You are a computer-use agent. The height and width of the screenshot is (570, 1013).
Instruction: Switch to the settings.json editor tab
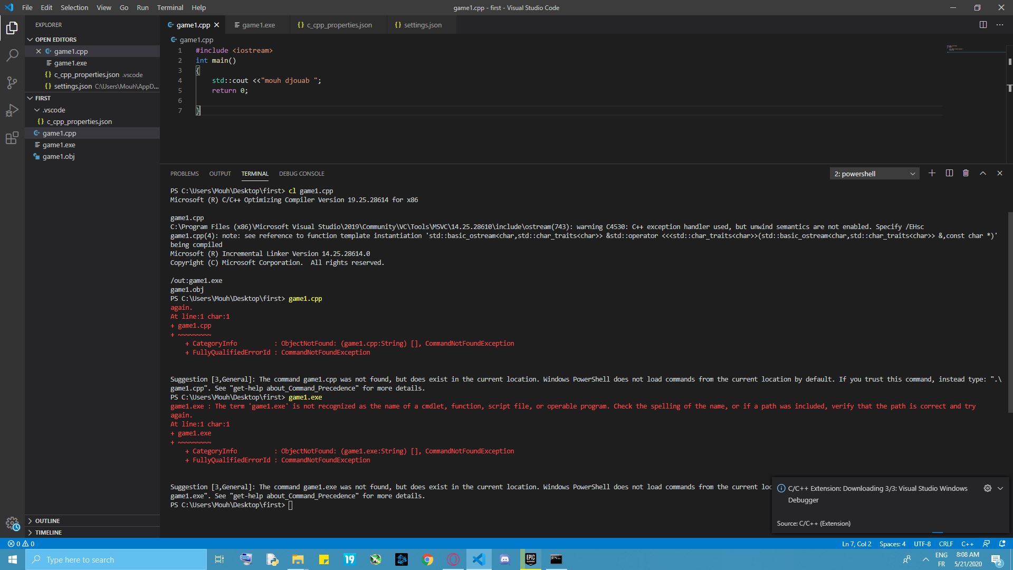point(422,25)
